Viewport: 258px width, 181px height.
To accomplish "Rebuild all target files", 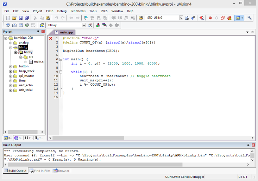I will (x=20, y=25).
